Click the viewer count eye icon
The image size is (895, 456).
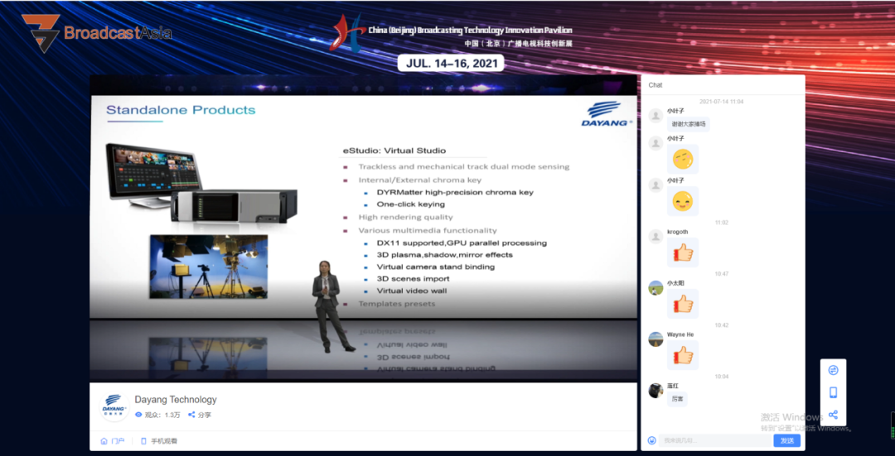(x=138, y=415)
